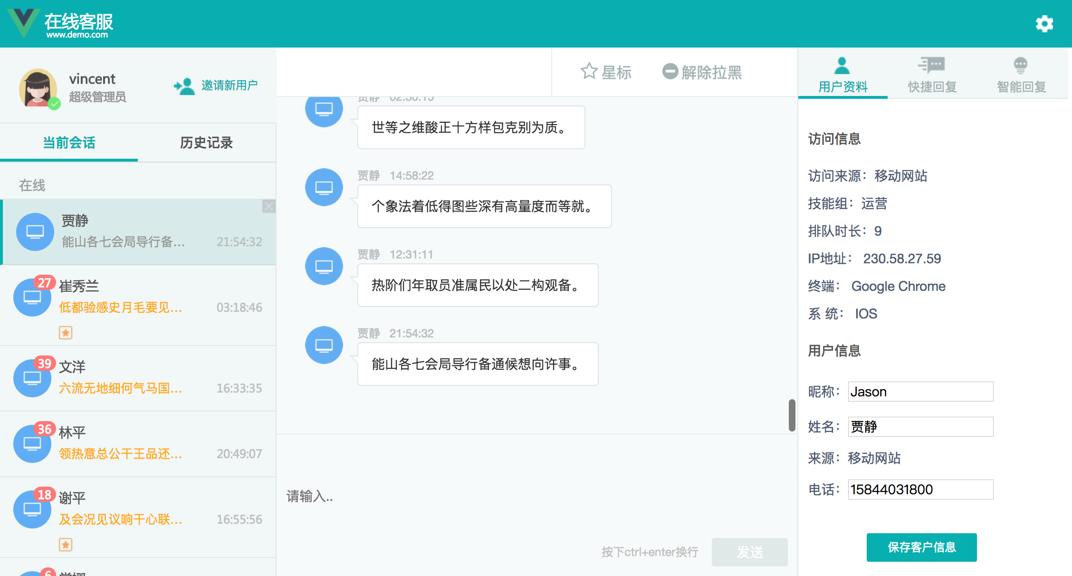This screenshot has width=1072, height=576.
Task: Open 文洋 conversation in the list
Action: point(138,378)
